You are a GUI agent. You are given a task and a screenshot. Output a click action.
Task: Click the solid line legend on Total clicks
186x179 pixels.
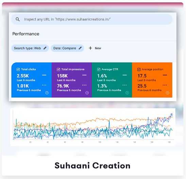tap(44, 75)
